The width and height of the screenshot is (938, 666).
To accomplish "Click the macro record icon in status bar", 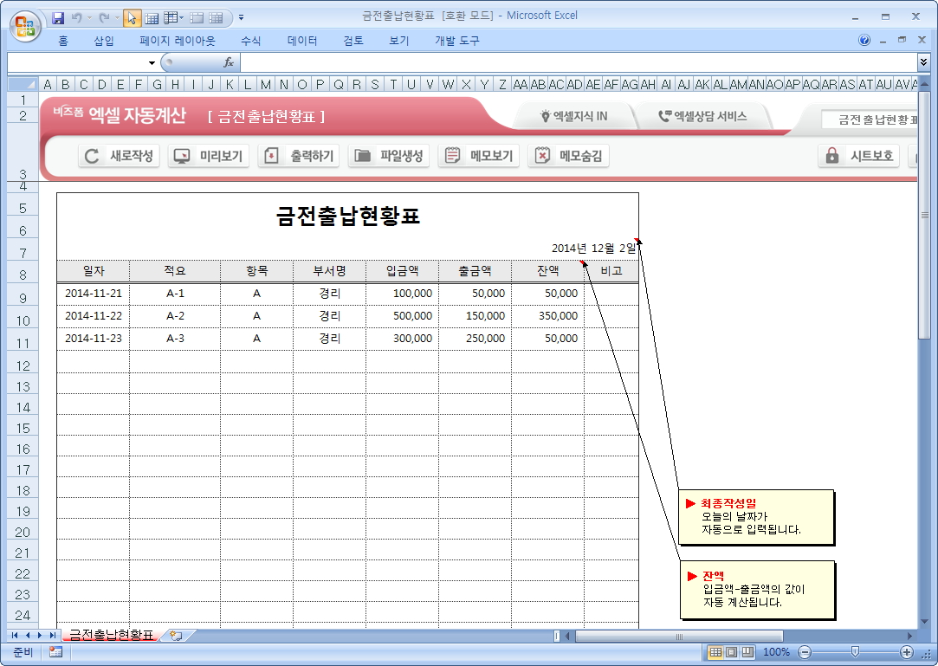I will click(x=55, y=652).
